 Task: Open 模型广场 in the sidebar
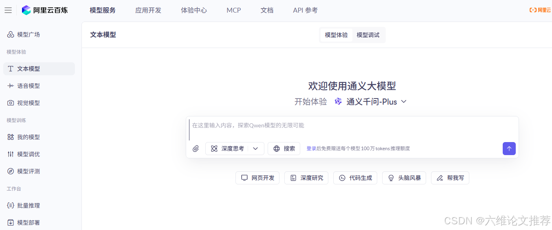39,35
